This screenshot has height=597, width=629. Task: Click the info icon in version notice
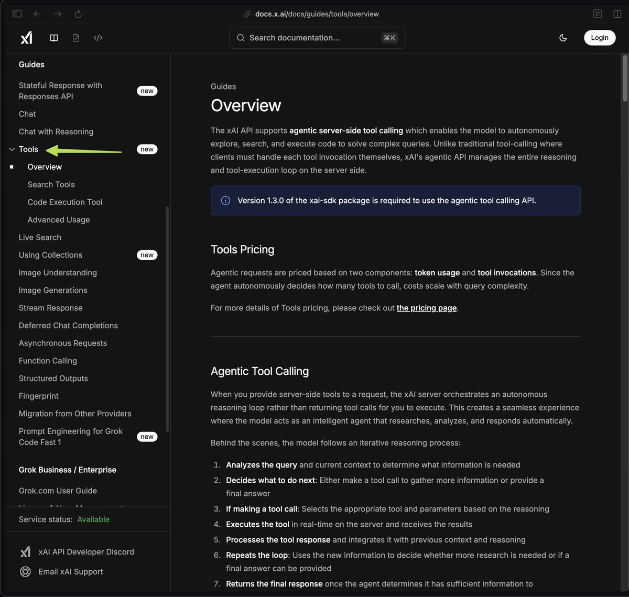225,201
